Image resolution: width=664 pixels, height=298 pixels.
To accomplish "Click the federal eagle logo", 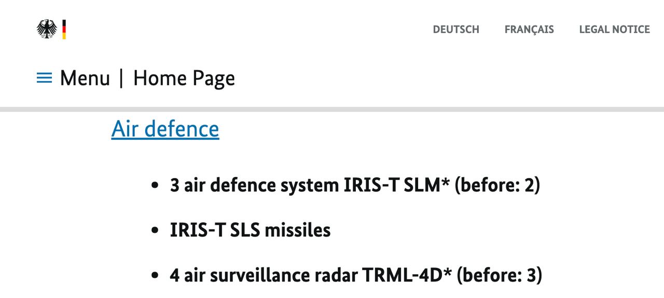I will click(47, 29).
